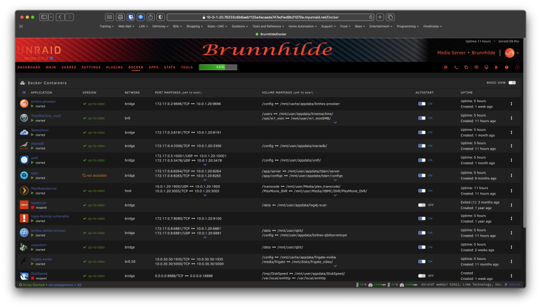Viewport: 541px width, 308px height.
Task: Click Safari's share toolbar icon
Action: (150, 17)
